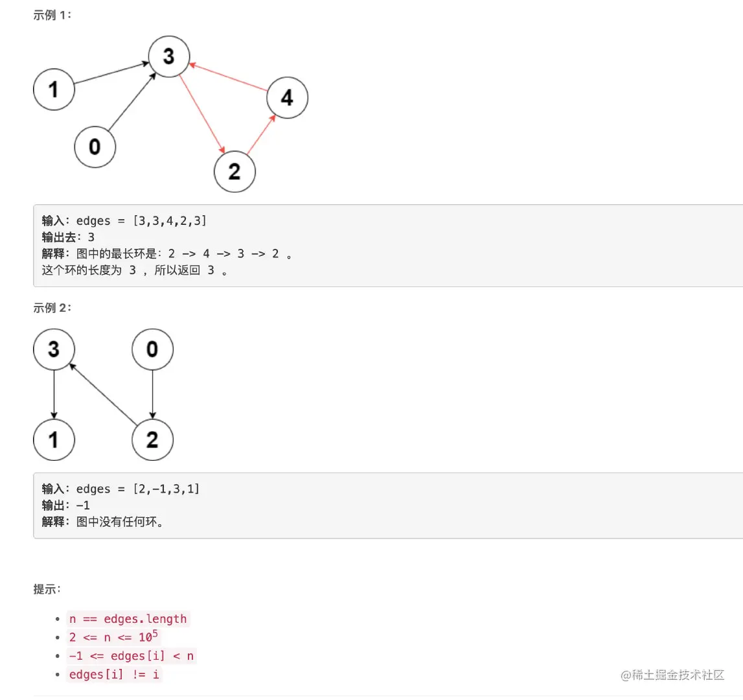Click the 提示 heading
This screenshot has width=743, height=700.
tap(47, 589)
